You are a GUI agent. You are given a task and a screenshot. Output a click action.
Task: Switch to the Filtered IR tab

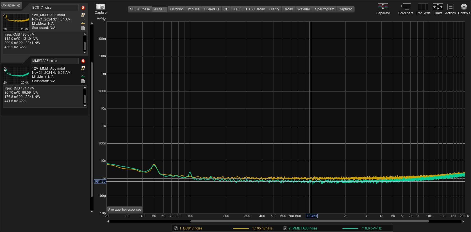pyautogui.click(x=211, y=9)
